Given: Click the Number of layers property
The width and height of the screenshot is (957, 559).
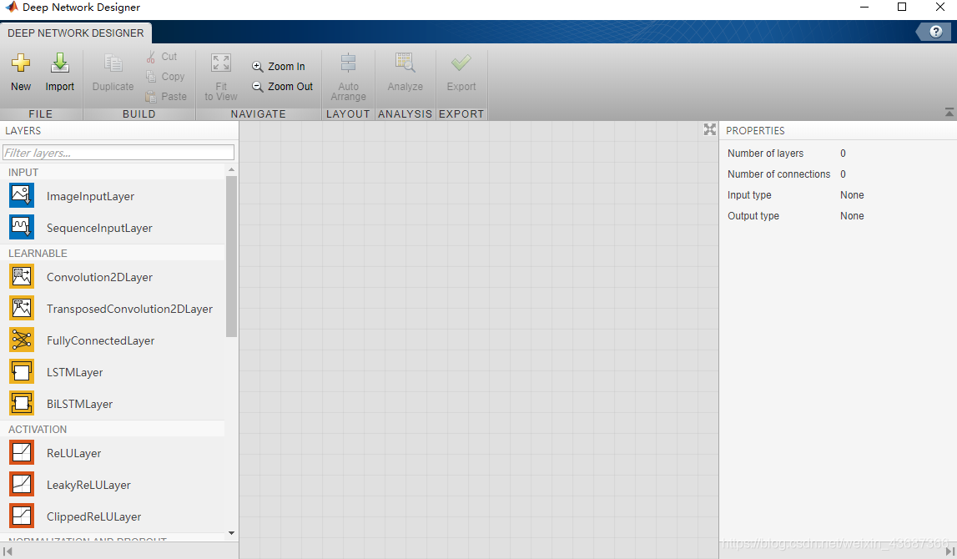Looking at the screenshot, I should [x=765, y=154].
